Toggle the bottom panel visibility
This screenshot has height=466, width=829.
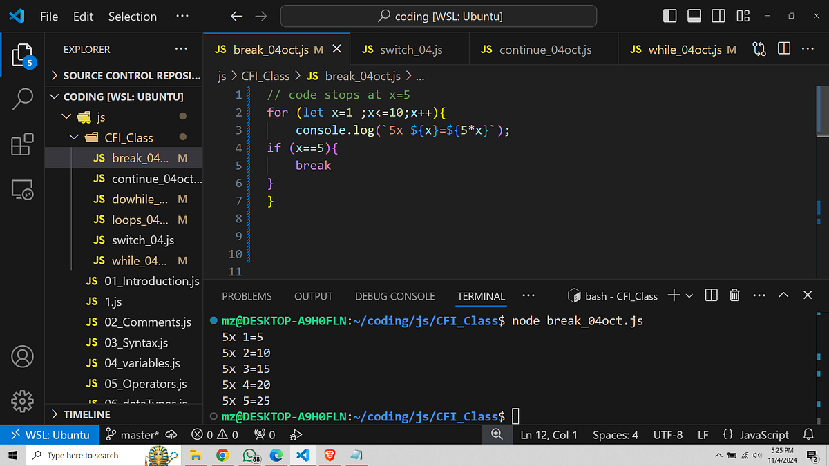pos(694,15)
